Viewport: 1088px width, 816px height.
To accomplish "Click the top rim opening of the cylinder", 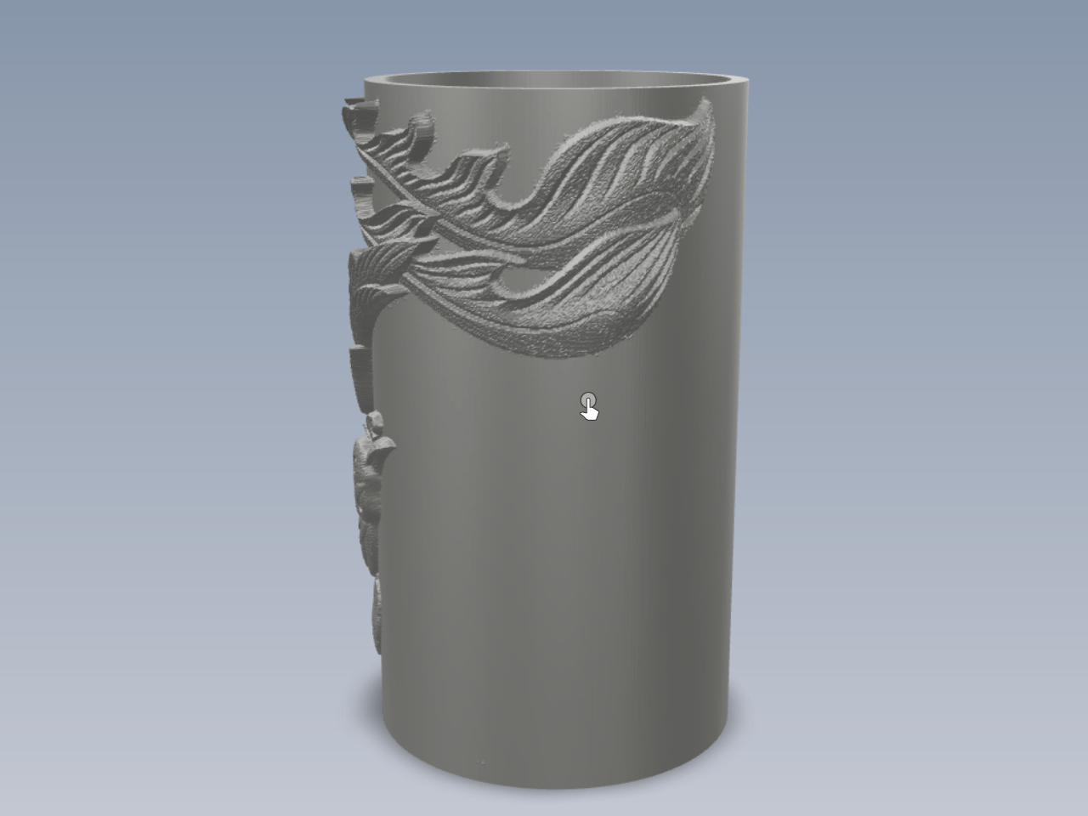I will click(557, 82).
